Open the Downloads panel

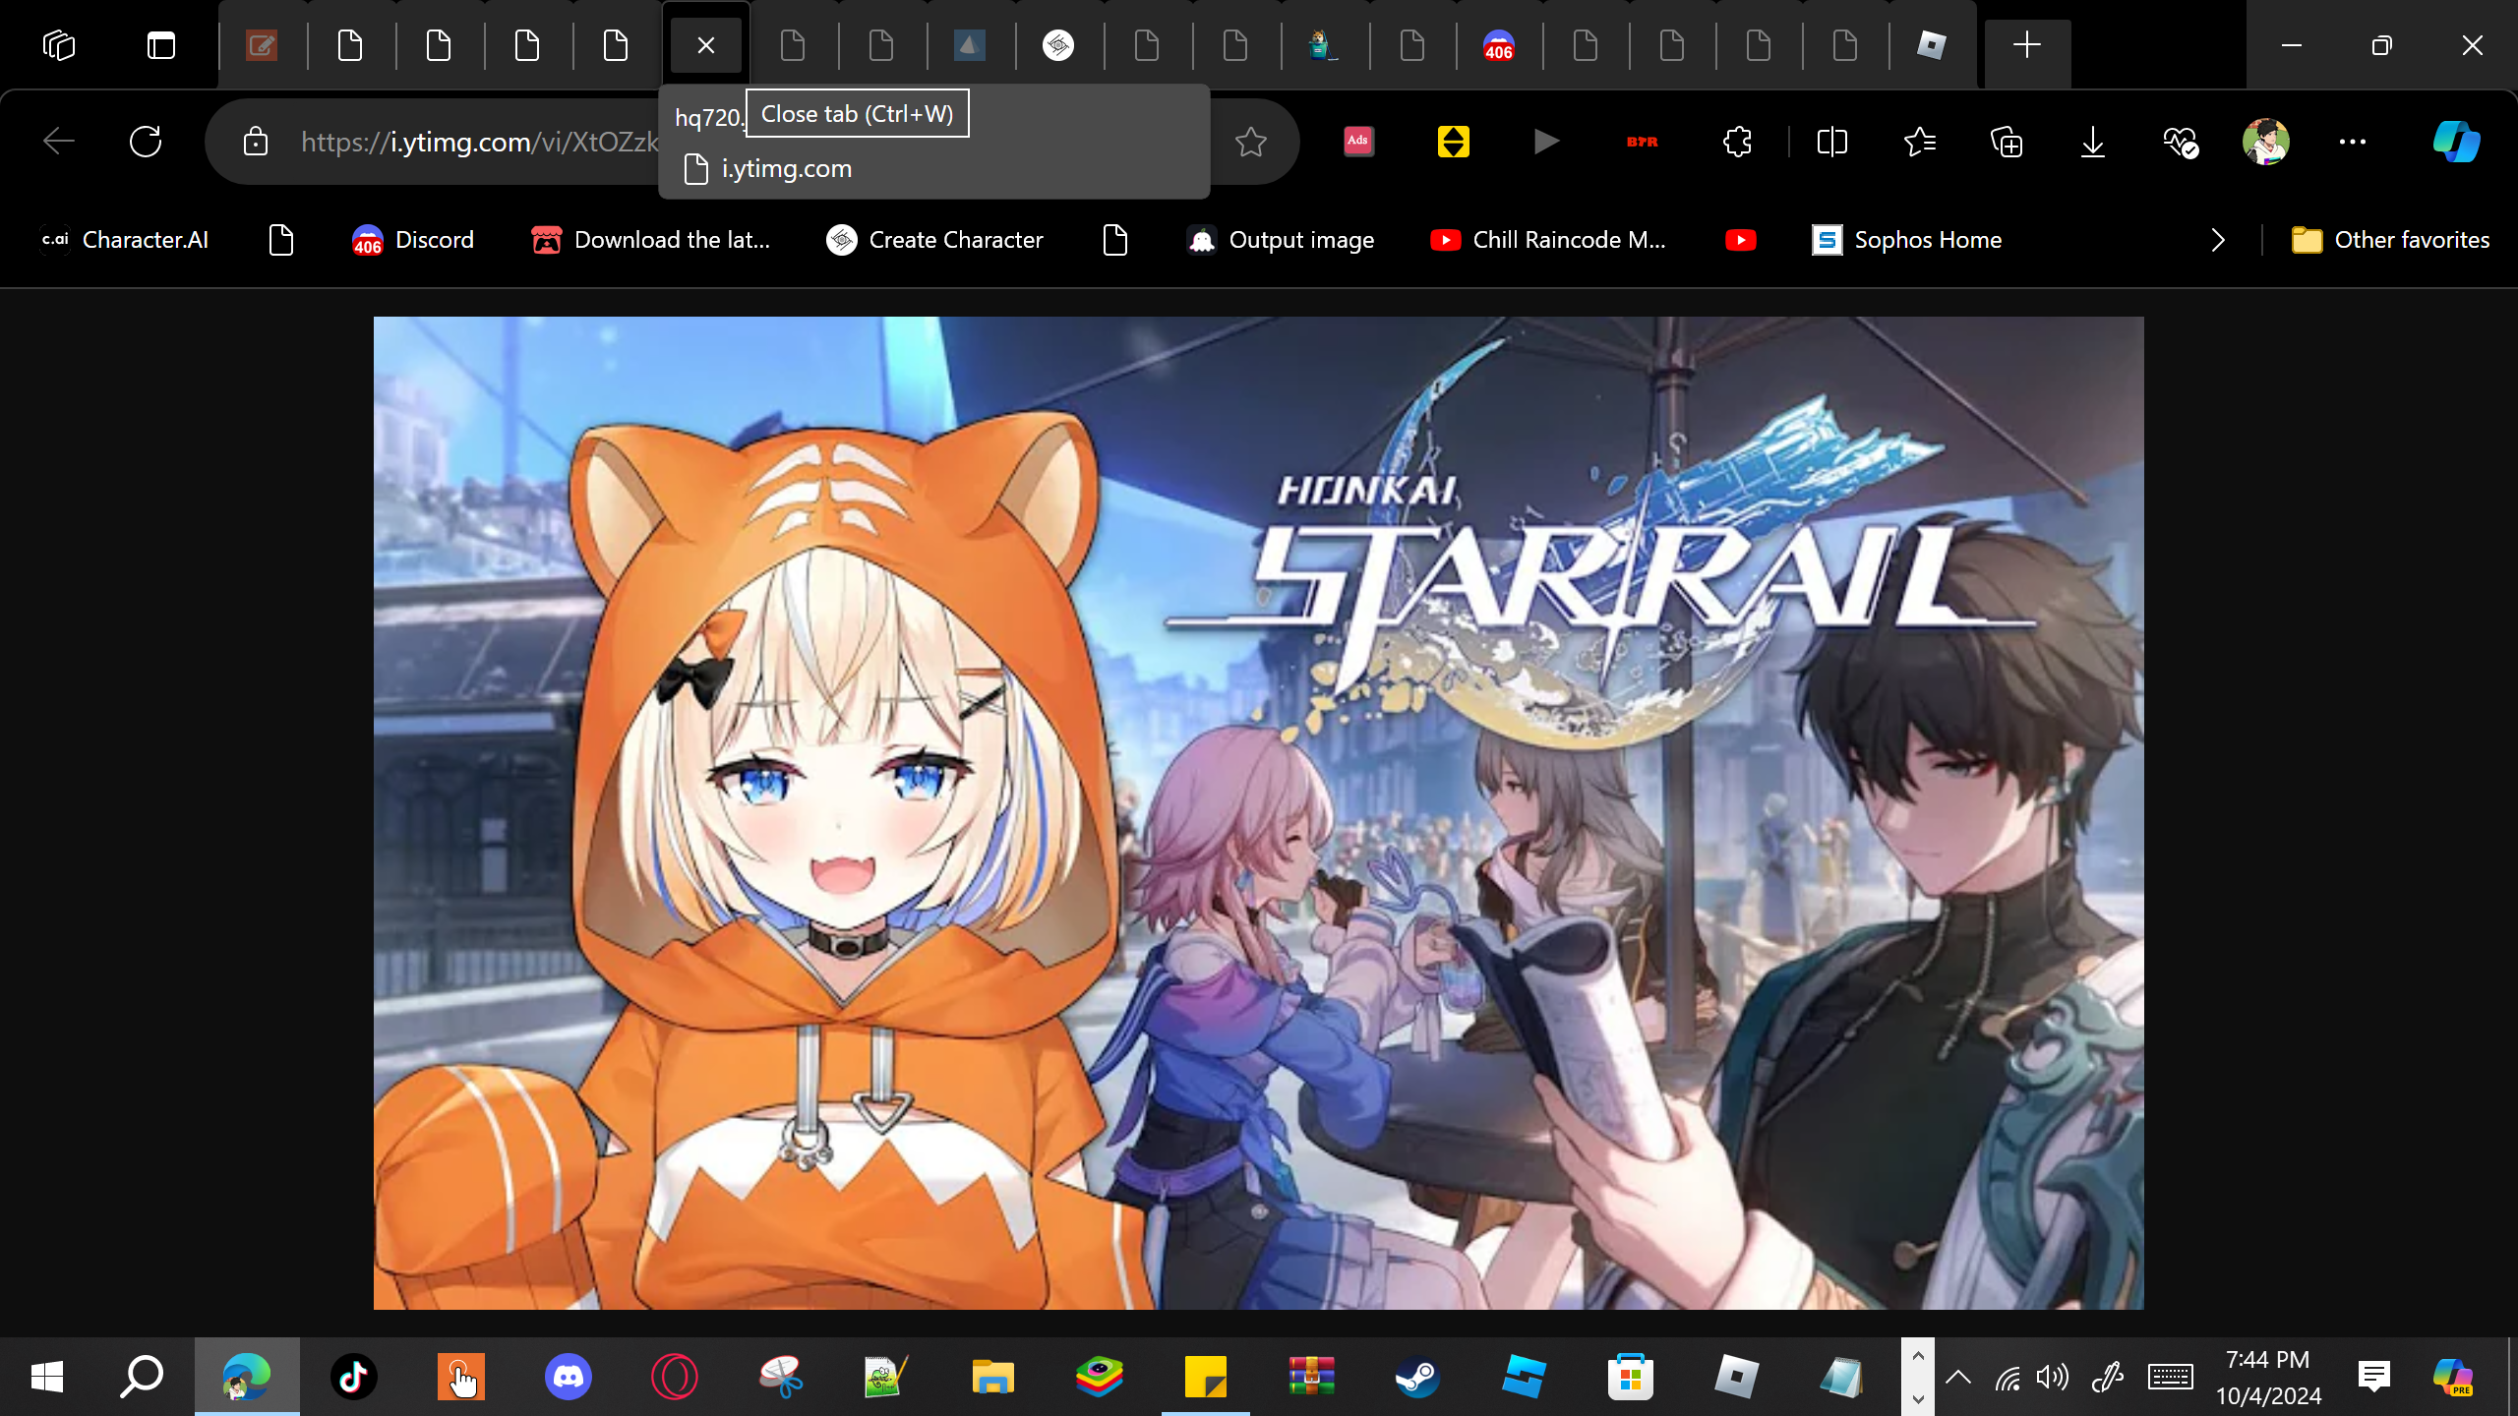coord(2093,142)
